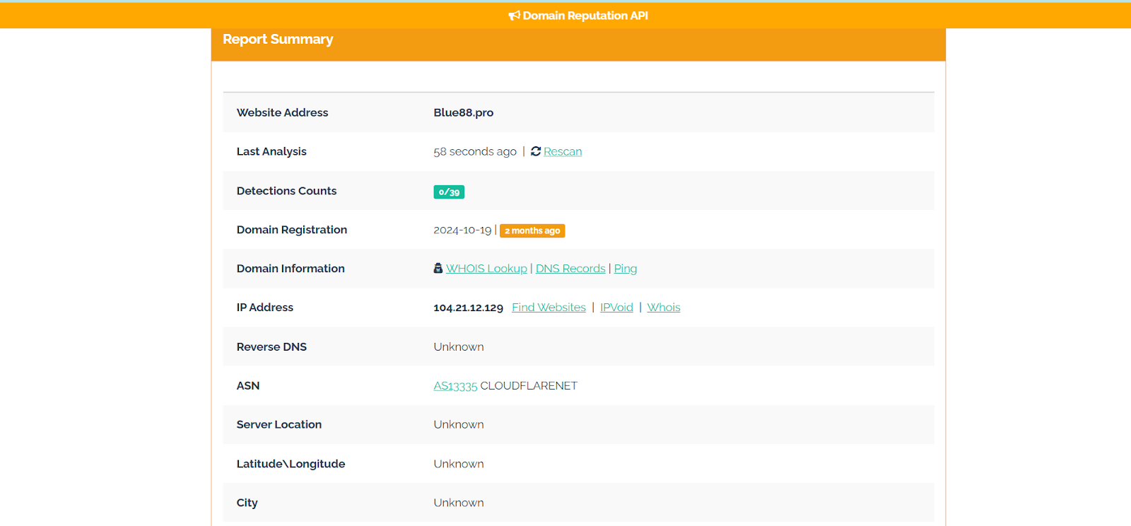Image resolution: width=1131 pixels, height=526 pixels.
Task: Click the Latitude\Longitude label
Action: click(x=291, y=464)
